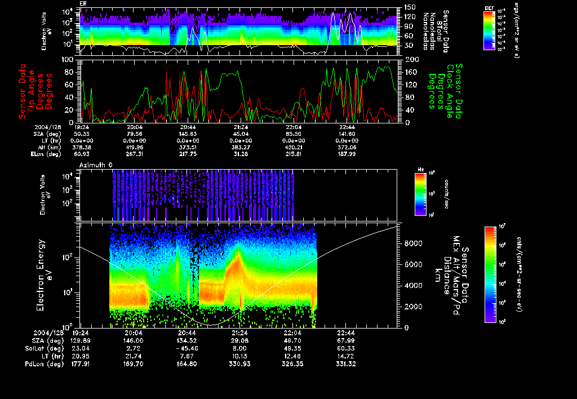Select PdLon value 164.80
The width and height of the screenshot is (577, 399).
(187, 364)
